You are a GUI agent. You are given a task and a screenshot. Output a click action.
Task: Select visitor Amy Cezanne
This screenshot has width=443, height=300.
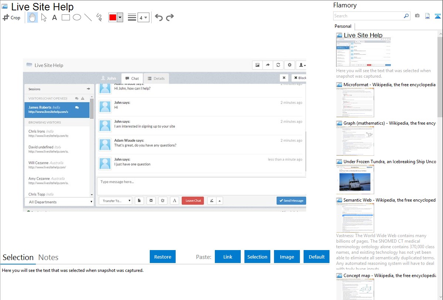point(57,181)
